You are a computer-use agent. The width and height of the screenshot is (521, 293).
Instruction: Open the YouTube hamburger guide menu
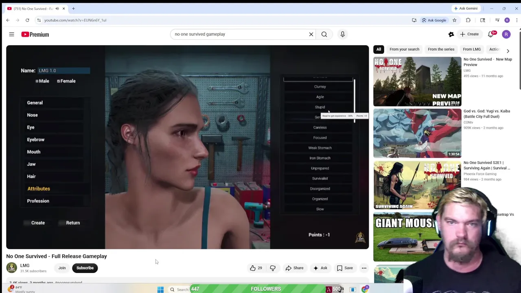tap(11, 34)
